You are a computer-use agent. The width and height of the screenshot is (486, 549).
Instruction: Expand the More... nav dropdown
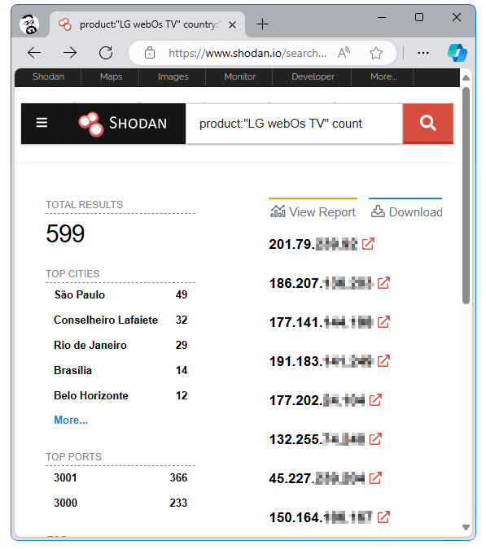[383, 76]
